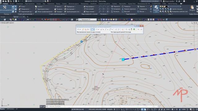The image size is (198, 111).
Task: Open the Вставка (Insert) ribbon tab
Action: pyautogui.click(x=12, y=4)
